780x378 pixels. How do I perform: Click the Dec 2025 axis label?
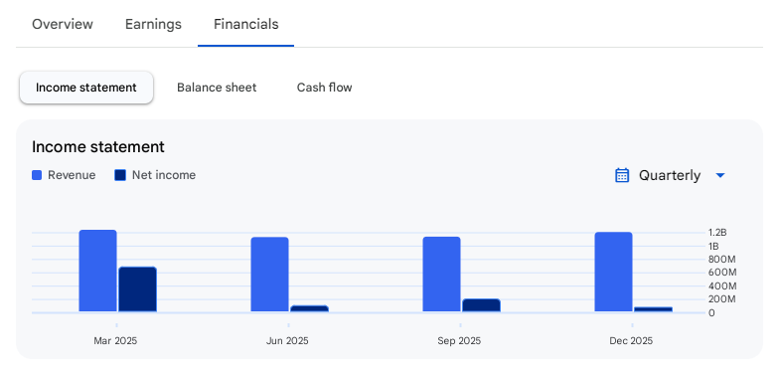tap(631, 341)
